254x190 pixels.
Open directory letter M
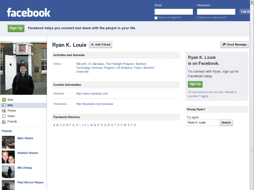(92, 125)
